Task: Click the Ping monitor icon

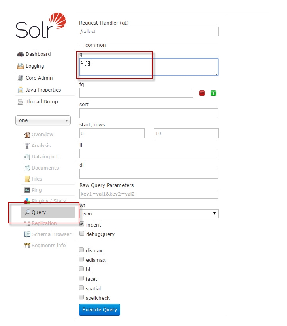Action: pyautogui.click(x=27, y=190)
